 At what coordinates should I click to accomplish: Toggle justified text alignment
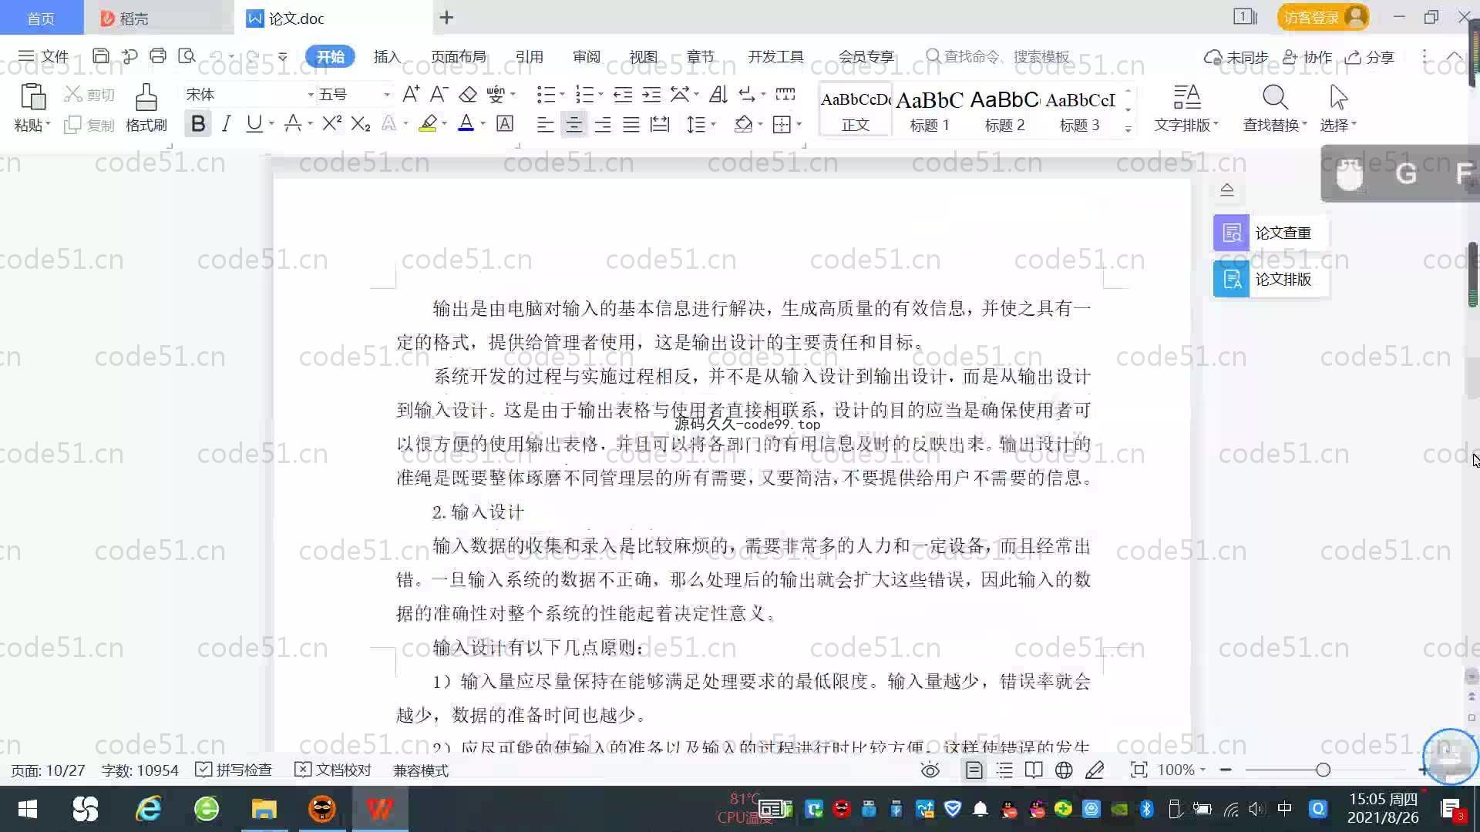(631, 124)
